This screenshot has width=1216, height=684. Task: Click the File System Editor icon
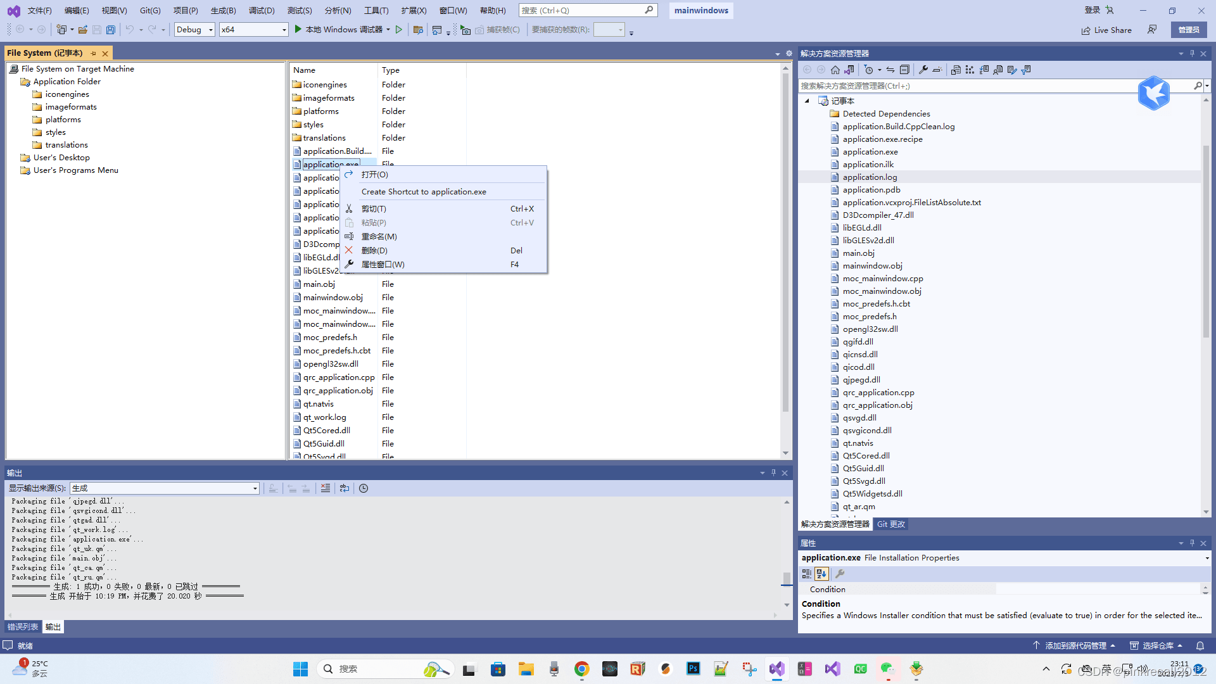pyautogui.click(x=956, y=70)
